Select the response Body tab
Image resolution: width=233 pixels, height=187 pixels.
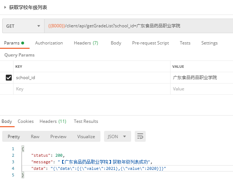[7, 121]
